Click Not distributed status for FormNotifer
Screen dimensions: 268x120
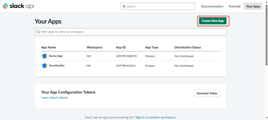(x=184, y=66)
